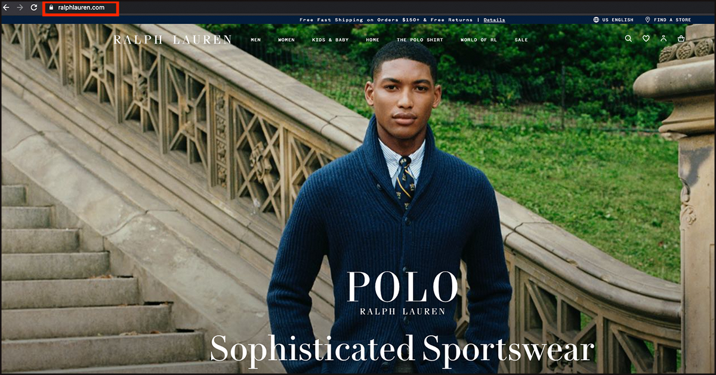Viewport: 716px width, 375px height.
Task: Open the account person icon
Action: coord(663,39)
